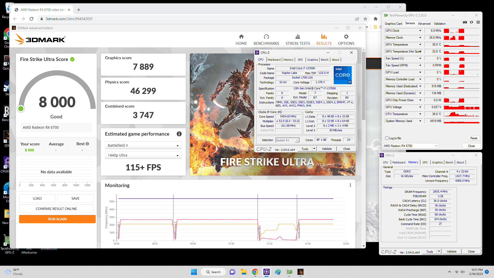Open Graphics tab in lower CPU-Z window
494x278 pixels.
pyautogui.click(x=437, y=162)
